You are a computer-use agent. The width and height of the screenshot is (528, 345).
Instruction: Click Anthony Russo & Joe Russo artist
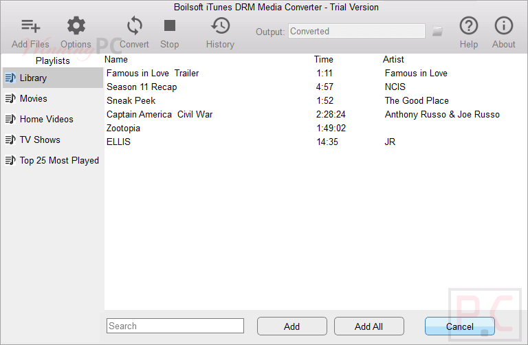click(x=442, y=115)
